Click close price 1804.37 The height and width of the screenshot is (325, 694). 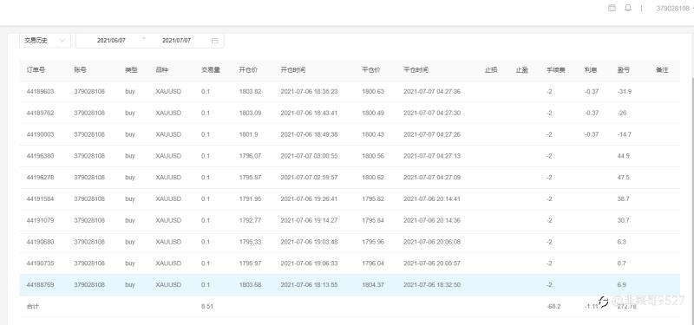[x=373, y=285]
